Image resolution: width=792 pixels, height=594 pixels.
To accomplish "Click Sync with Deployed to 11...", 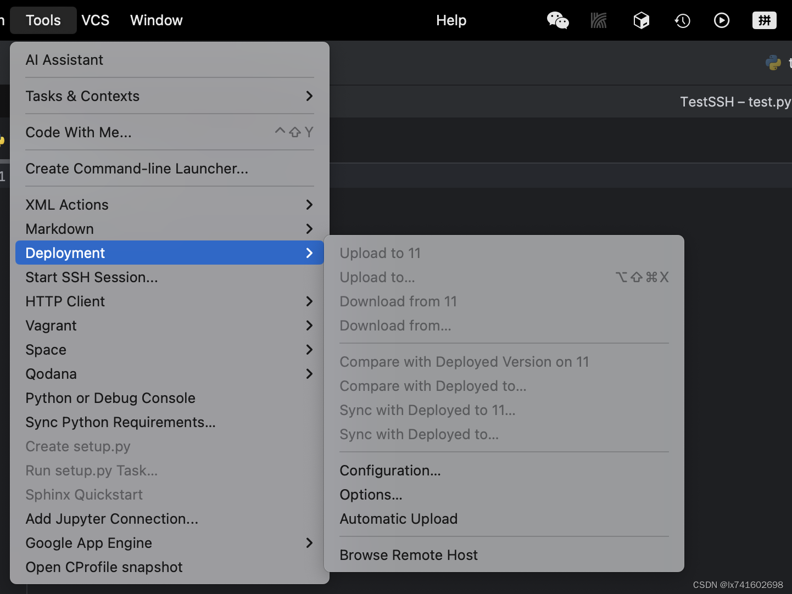I will tap(504, 410).
